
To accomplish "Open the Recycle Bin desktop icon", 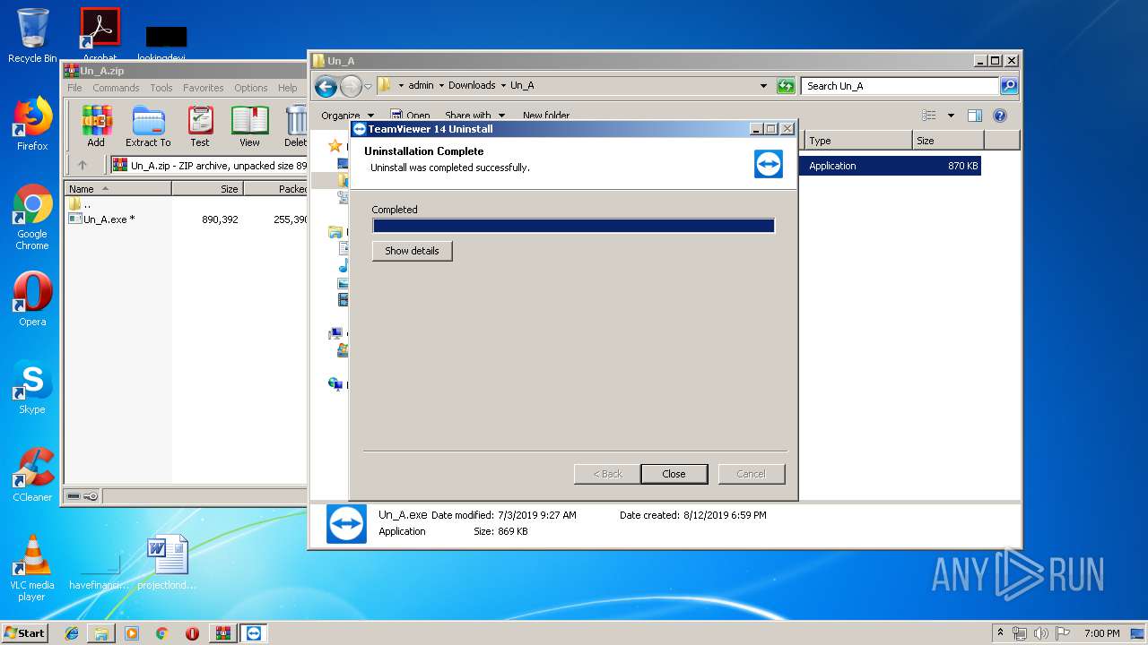I will point(32,36).
